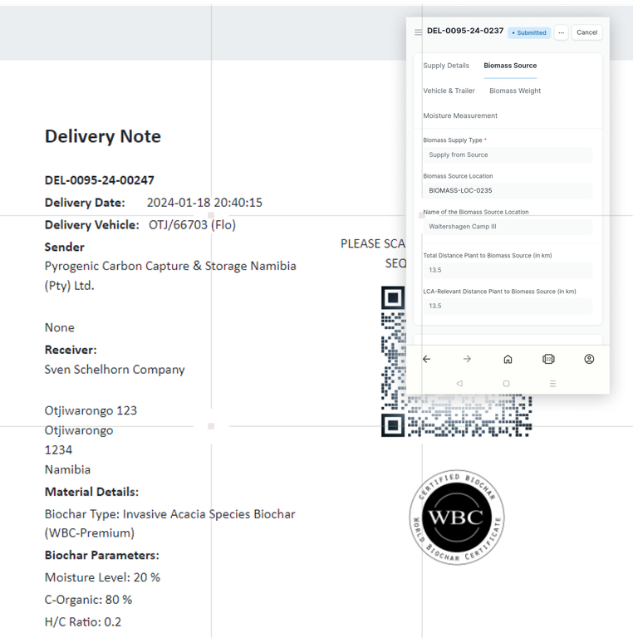Screen dimensions: 633x638
Task: Go to browser home icon
Action: (508, 359)
